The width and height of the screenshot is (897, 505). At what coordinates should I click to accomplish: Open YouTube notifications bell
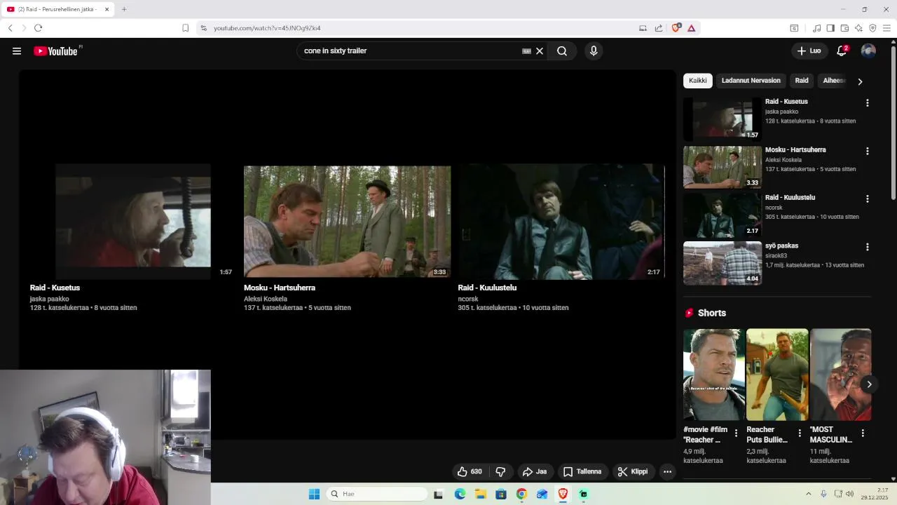coord(842,50)
